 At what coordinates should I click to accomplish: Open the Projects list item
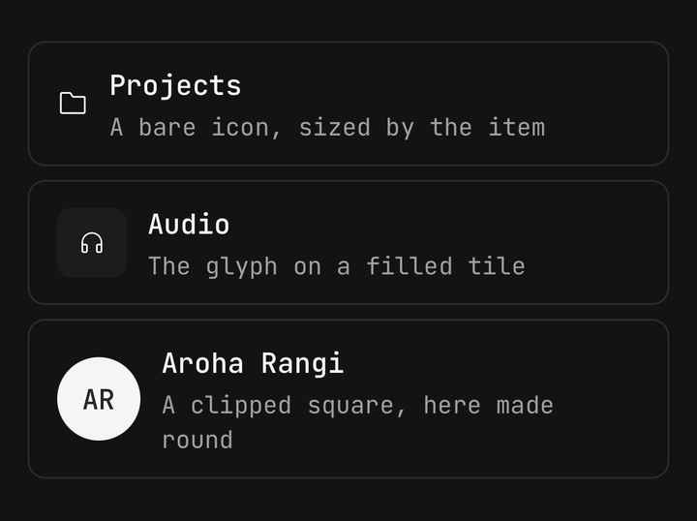[x=348, y=104]
